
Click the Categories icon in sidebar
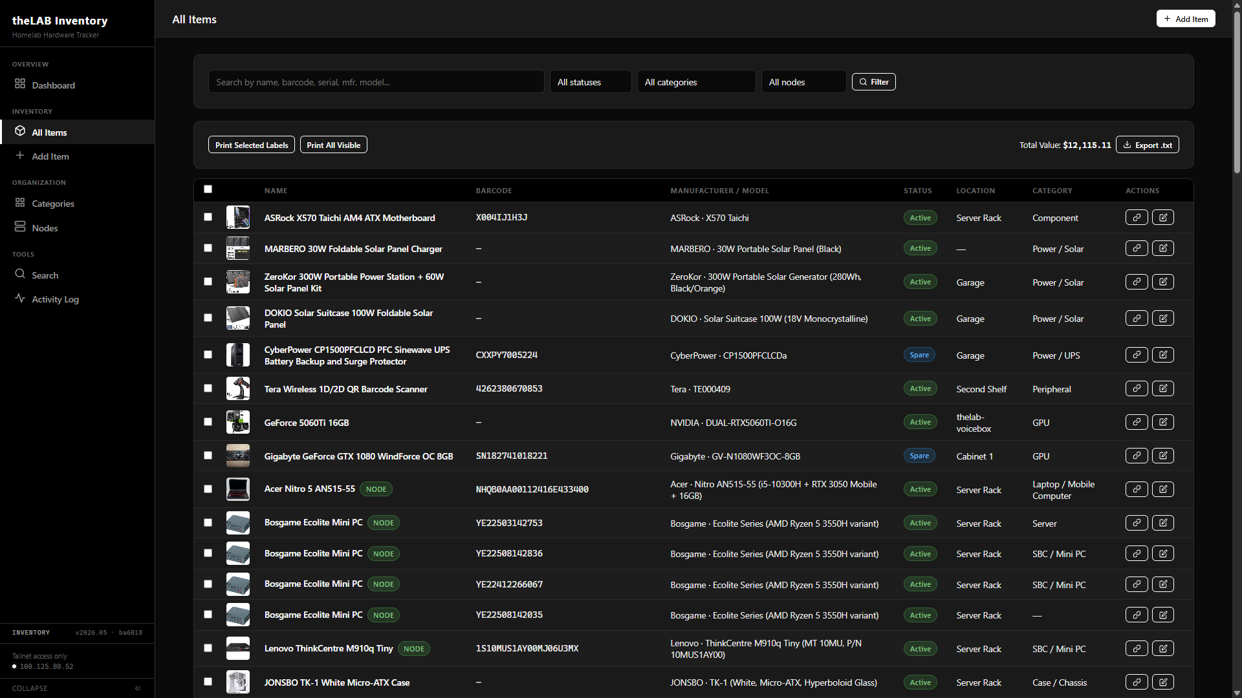point(20,203)
